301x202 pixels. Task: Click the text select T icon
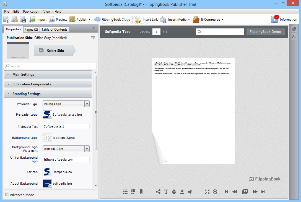pyautogui.click(x=166, y=192)
